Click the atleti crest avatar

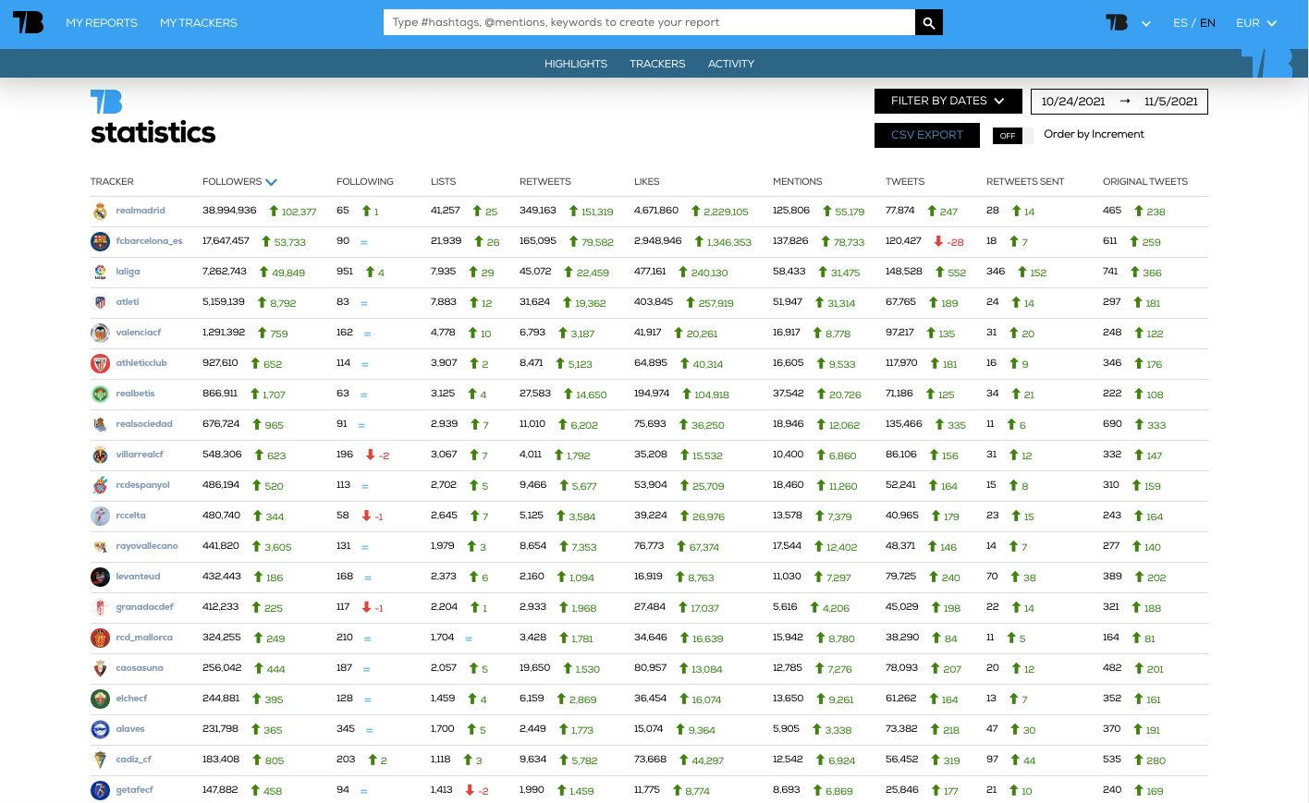coord(100,302)
